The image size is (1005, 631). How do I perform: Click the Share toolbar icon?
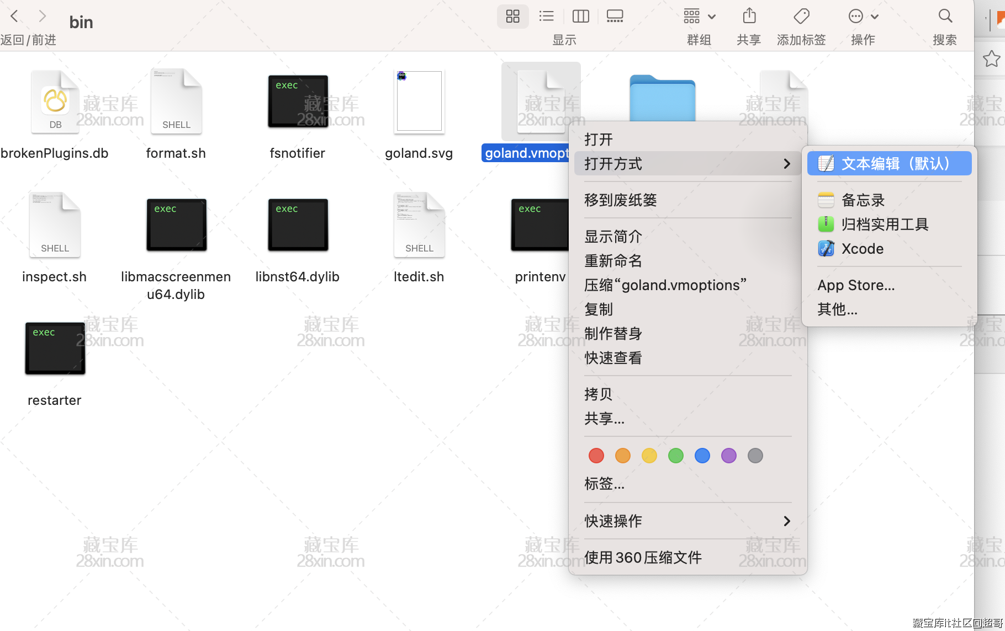tap(749, 17)
